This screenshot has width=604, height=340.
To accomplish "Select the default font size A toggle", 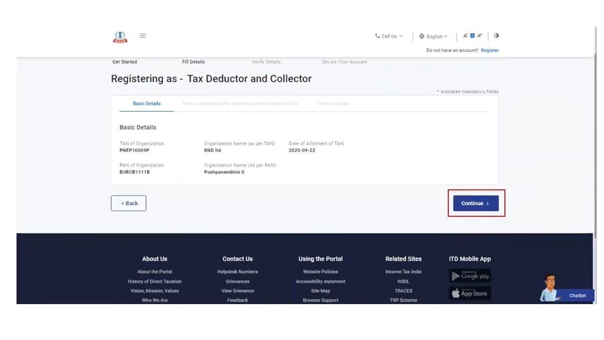I will point(472,35).
